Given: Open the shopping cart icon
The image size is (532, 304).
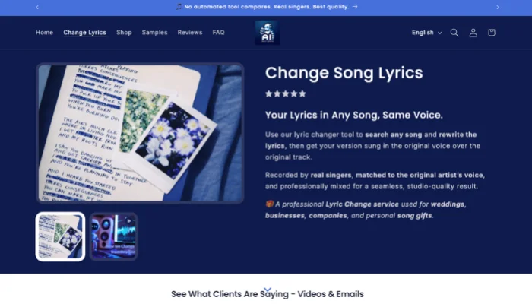Looking at the screenshot, I should [x=491, y=33].
